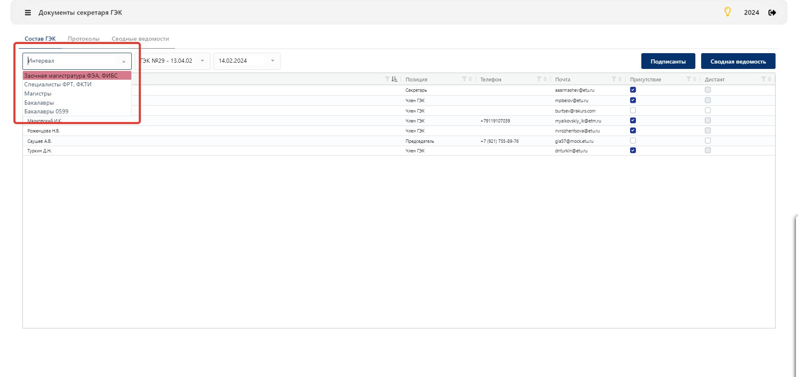Expand the ГЭК №29 - 13.04.02 dropdown

(x=202, y=61)
